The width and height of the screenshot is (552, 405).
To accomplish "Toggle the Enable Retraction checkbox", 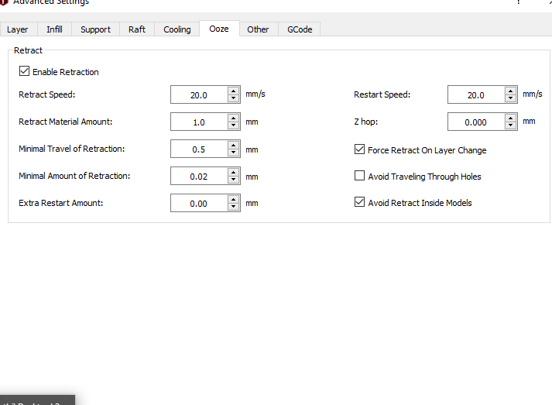I will tap(24, 71).
